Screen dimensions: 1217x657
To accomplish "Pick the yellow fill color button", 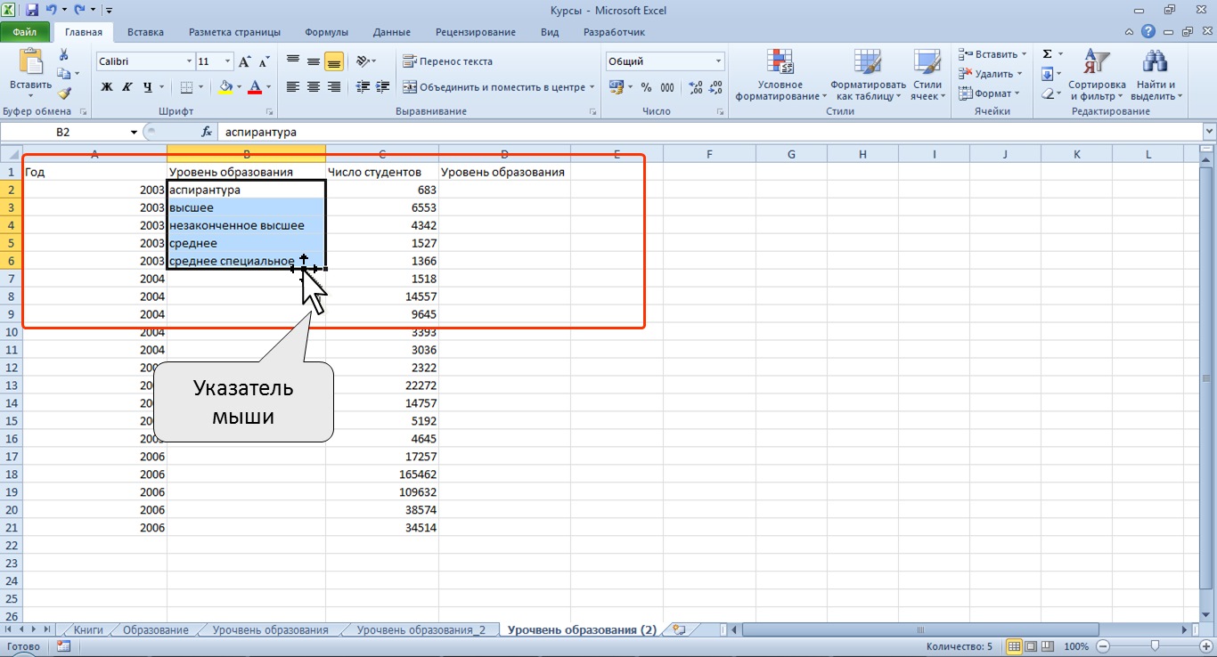I will pyautogui.click(x=225, y=87).
